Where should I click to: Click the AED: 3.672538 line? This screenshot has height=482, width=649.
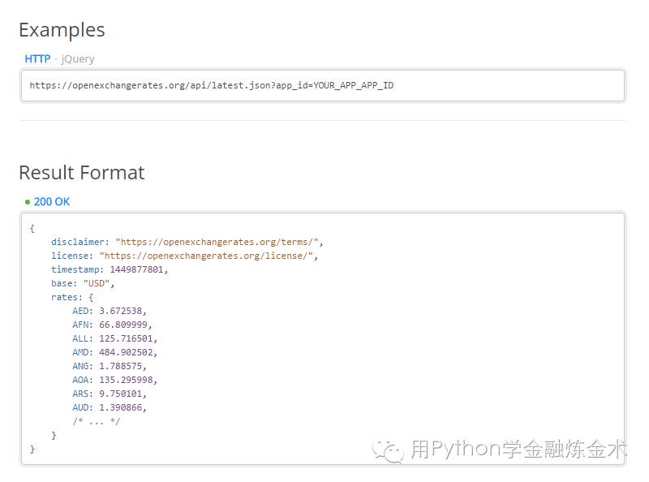coord(110,311)
